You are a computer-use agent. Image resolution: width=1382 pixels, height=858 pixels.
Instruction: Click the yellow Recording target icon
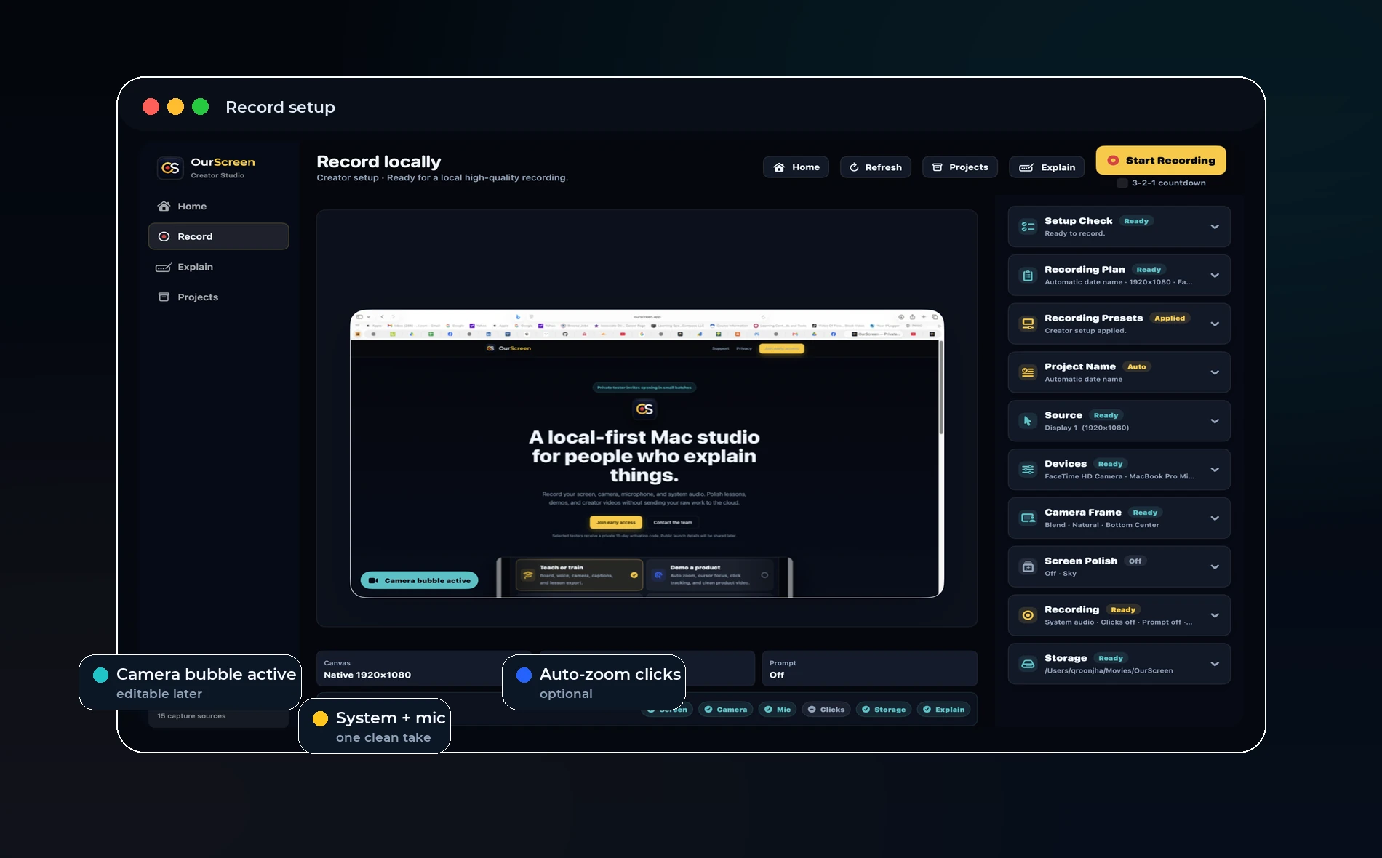tap(1028, 615)
